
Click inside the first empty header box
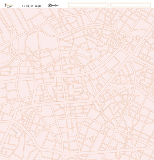tap(88, 5)
